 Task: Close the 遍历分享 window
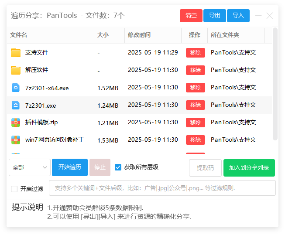pyautogui.click(x=270, y=16)
